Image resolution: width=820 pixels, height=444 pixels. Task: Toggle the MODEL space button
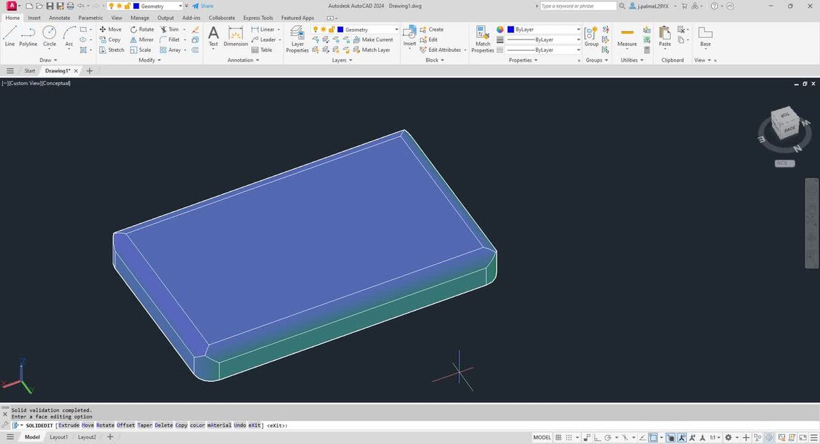(x=542, y=438)
